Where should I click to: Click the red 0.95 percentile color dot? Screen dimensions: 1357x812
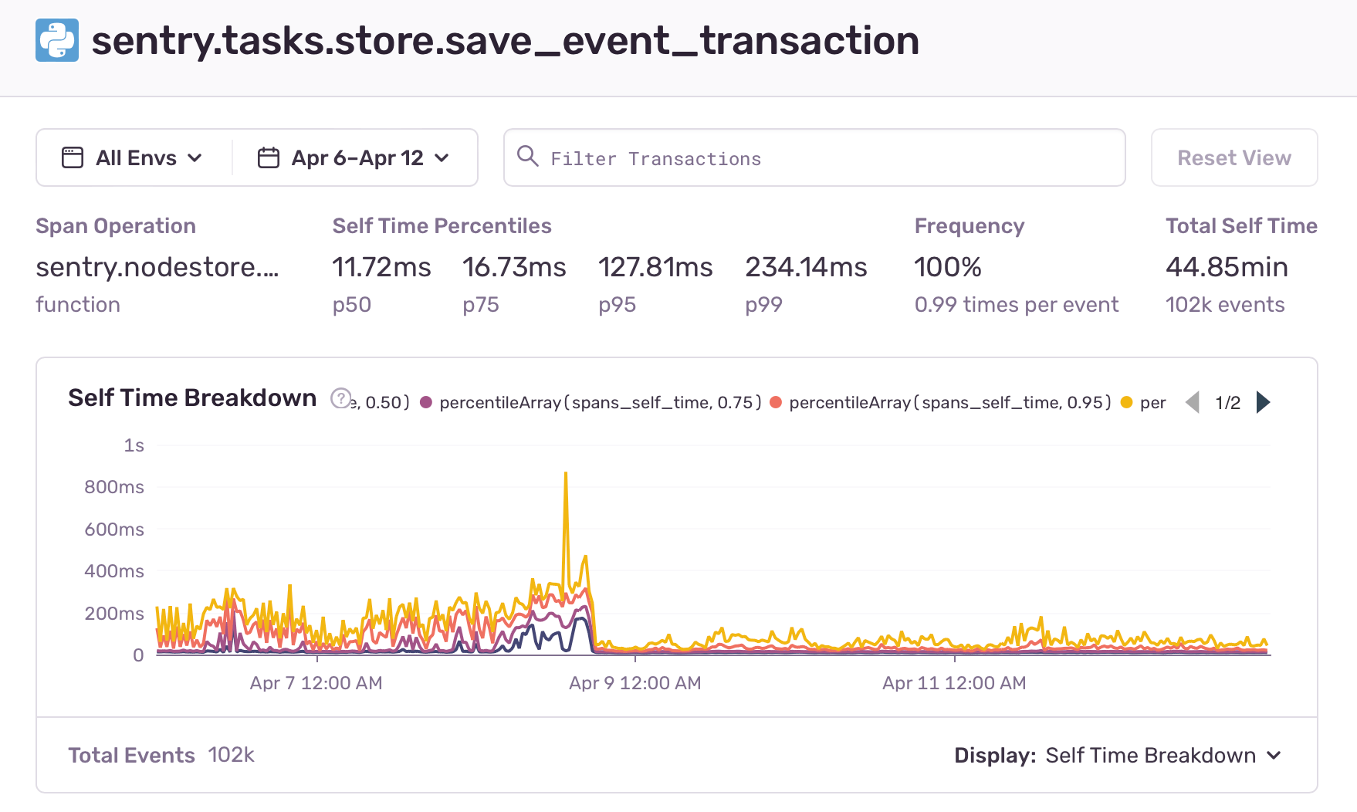pos(776,402)
